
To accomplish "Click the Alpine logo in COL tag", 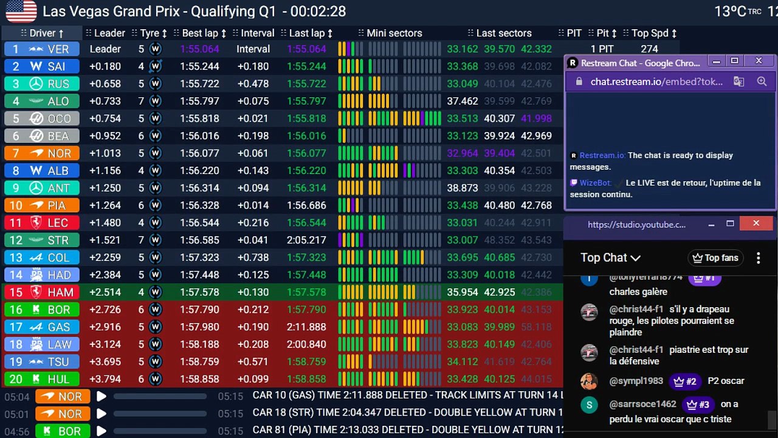I will coord(36,257).
